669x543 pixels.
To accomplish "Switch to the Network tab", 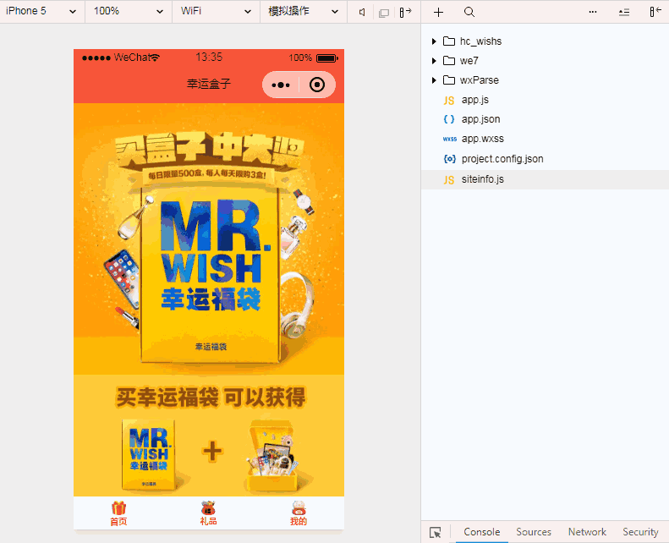I will tap(587, 532).
